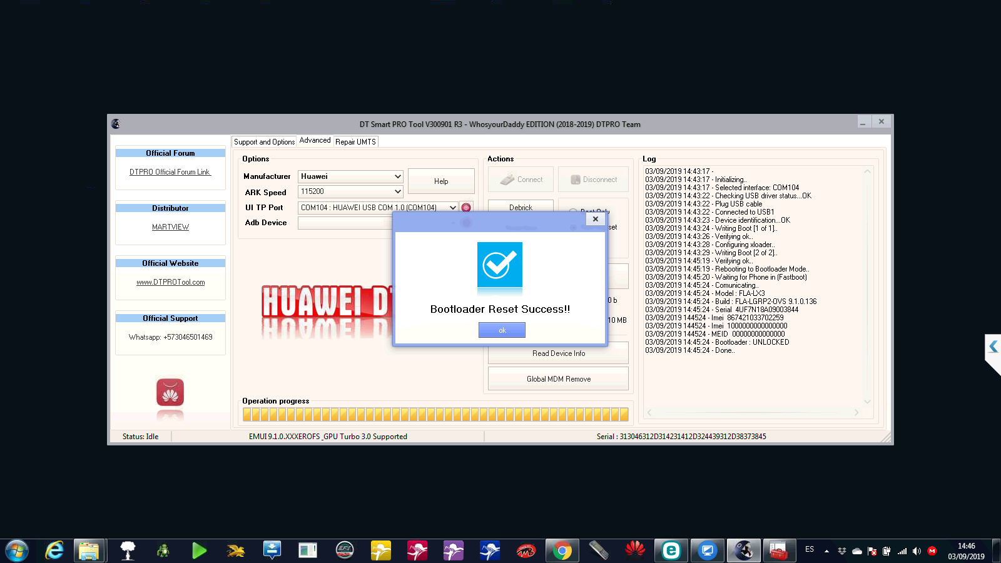The width and height of the screenshot is (1001, 563).
Task: Close the Bootloader Reset Success dialog
Action: pos(596,219)
